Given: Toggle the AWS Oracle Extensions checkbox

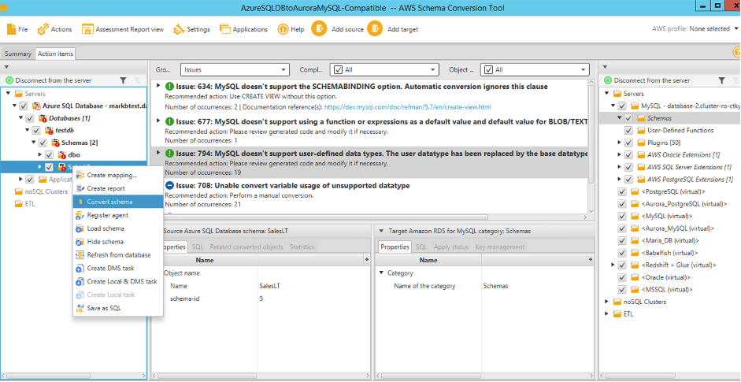Looking at the screenshot, I should (628, 154).
